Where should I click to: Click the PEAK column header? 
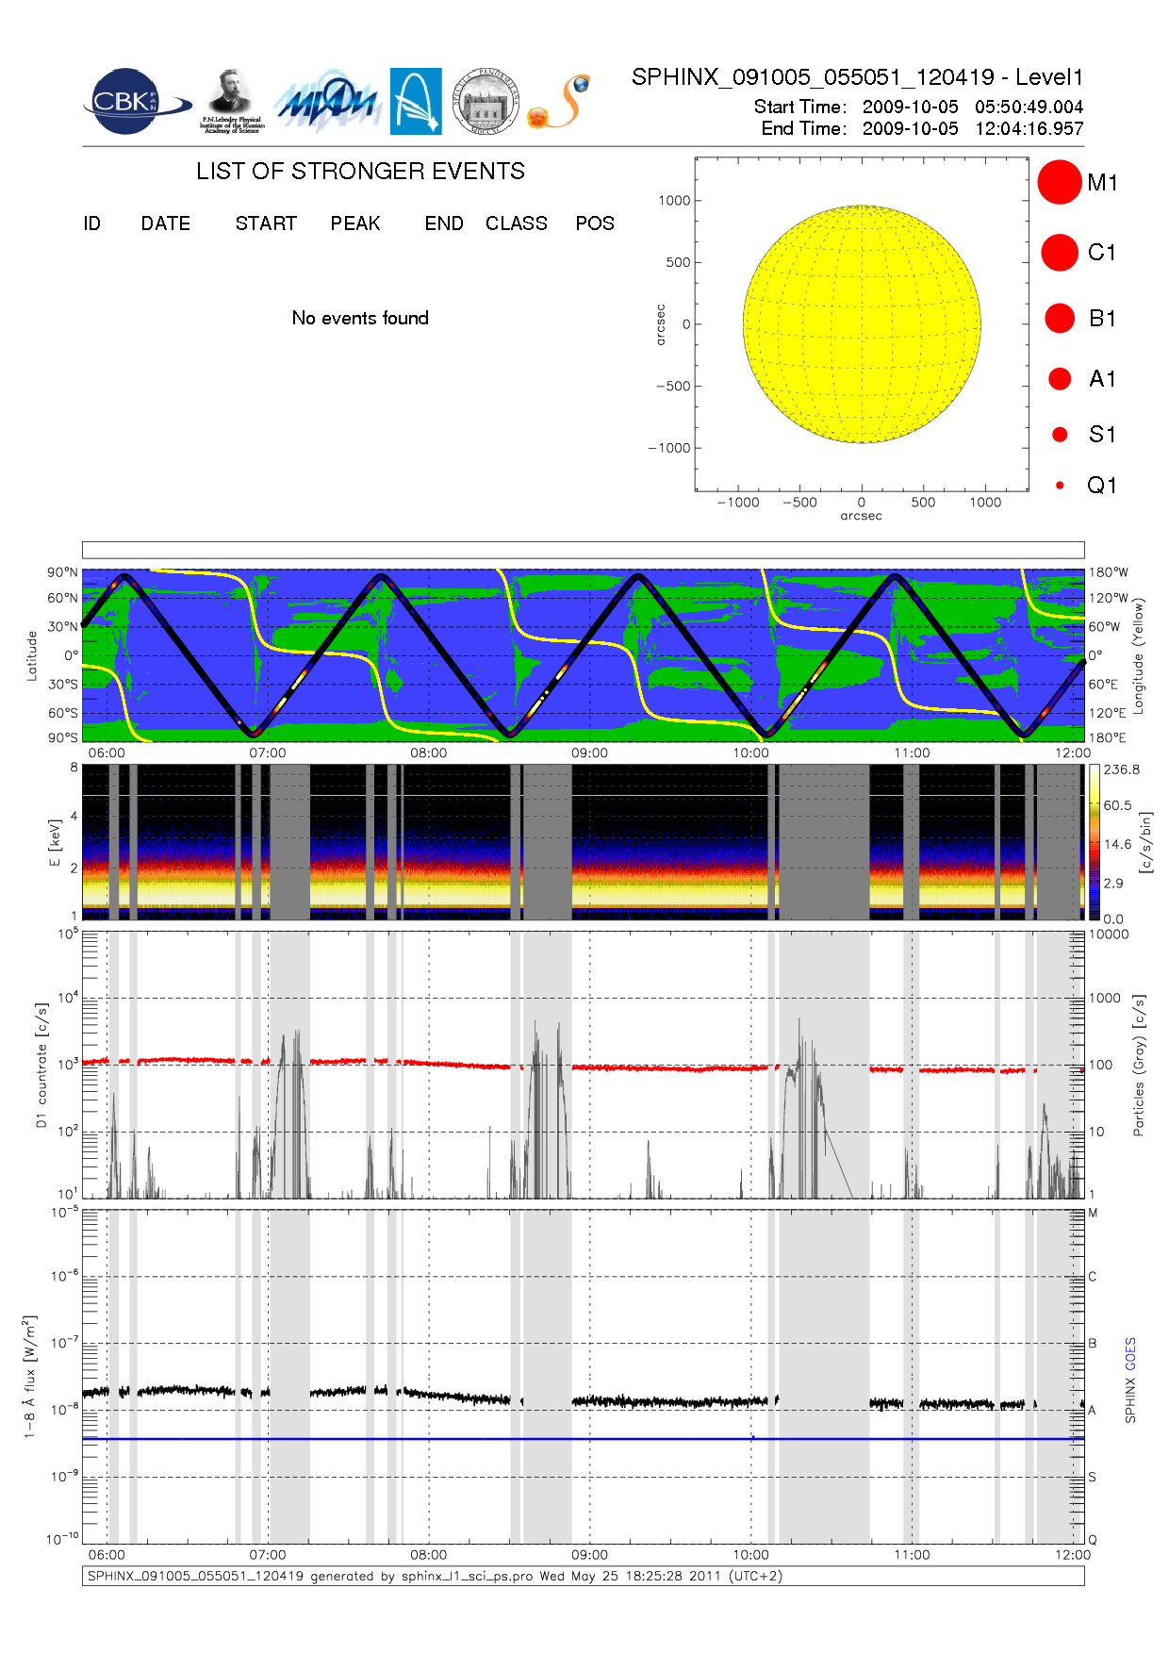coord(355,223)
